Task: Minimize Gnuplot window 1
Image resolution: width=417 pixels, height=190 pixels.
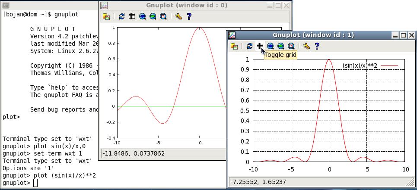Action: (395, 35)
